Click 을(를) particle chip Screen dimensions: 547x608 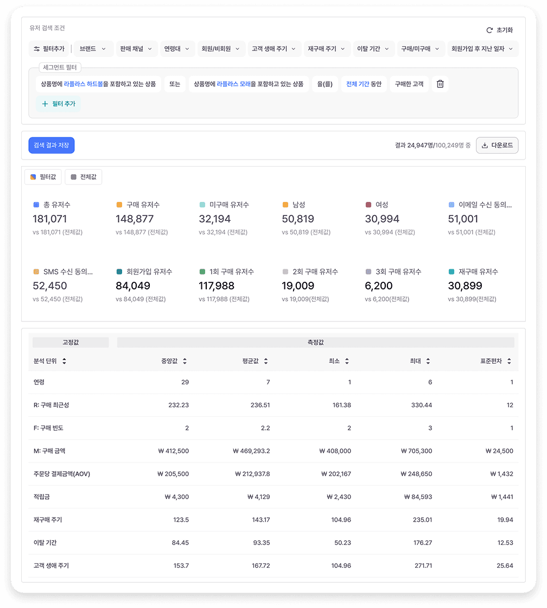(x=325, y=84)
